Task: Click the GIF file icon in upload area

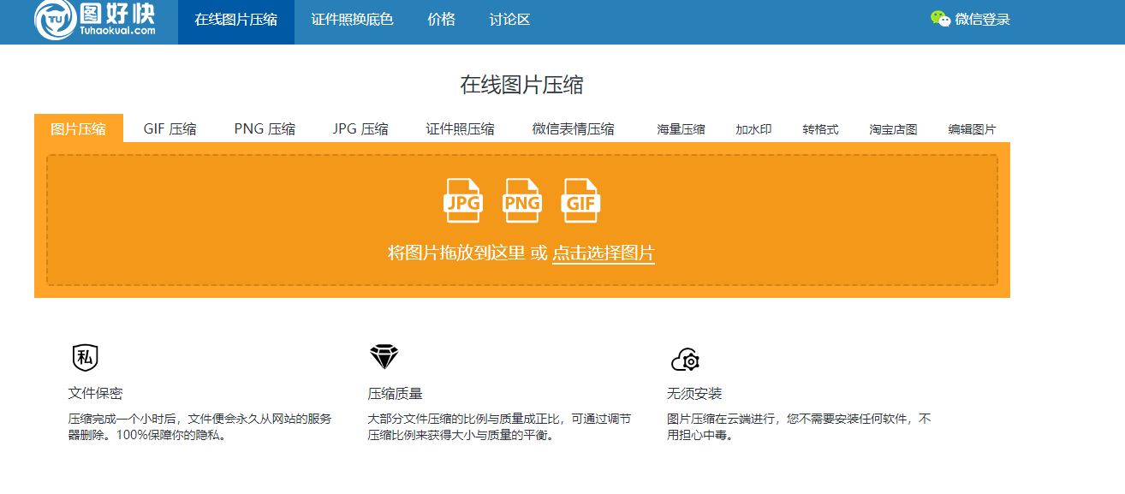Action: 581,200
